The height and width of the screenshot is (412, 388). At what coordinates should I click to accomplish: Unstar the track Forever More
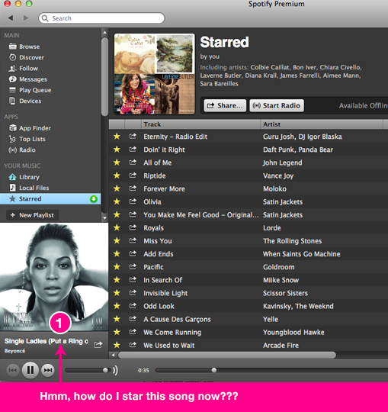[117, 188]
